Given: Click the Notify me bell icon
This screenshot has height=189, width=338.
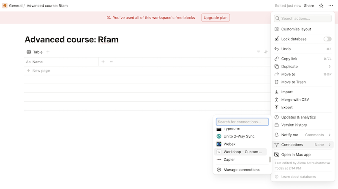Looking at the screenshot, I should click(x=277, y=135).
